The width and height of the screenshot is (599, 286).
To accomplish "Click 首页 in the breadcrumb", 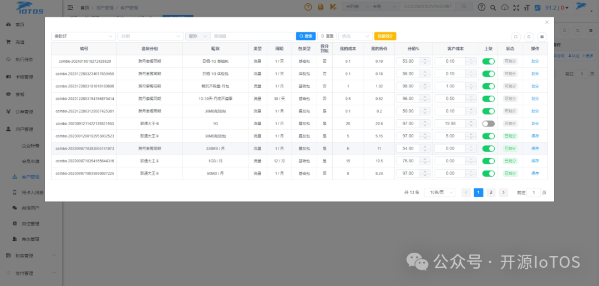I will point(84,8).
